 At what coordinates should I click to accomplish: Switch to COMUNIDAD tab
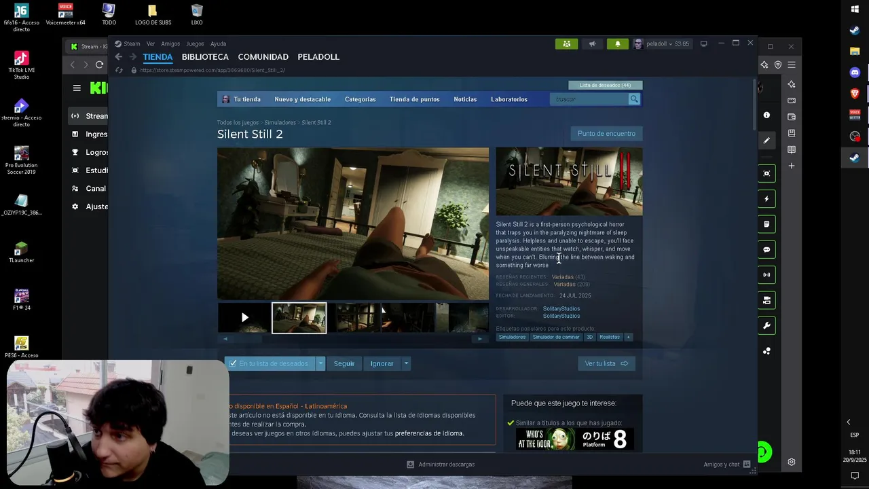263,57
